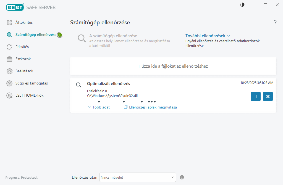
Task: Open help with the question mark icon
Action: coord(275,22)
